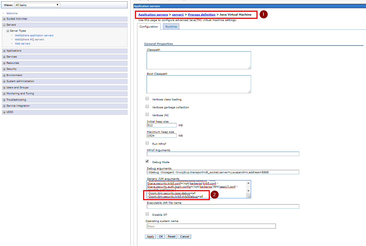
Task: Navigate to Process definition via breadcrumb
Action: tap(202, 14)
